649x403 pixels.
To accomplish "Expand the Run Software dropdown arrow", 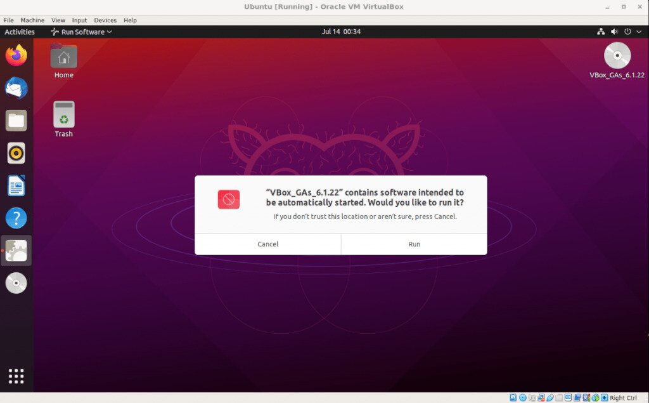I will click(x=108, y=31).
